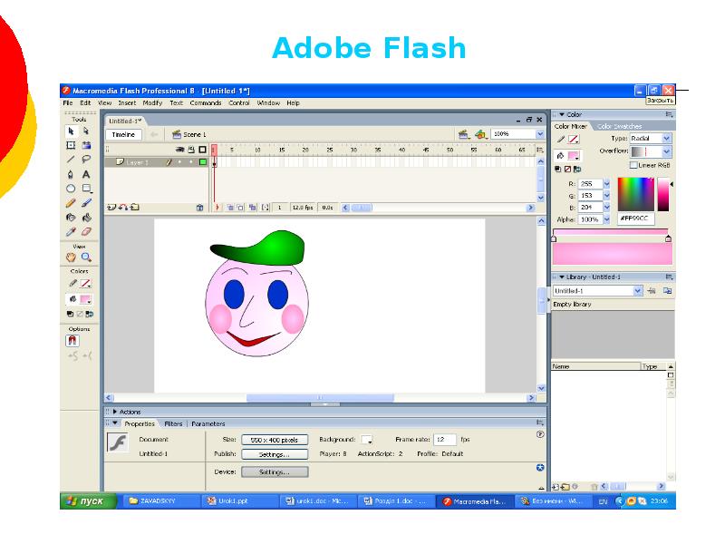Open the Background color swatch

366,440
